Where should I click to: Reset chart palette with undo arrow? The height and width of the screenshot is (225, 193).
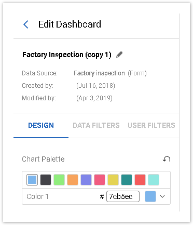click(x=167, y=159)
